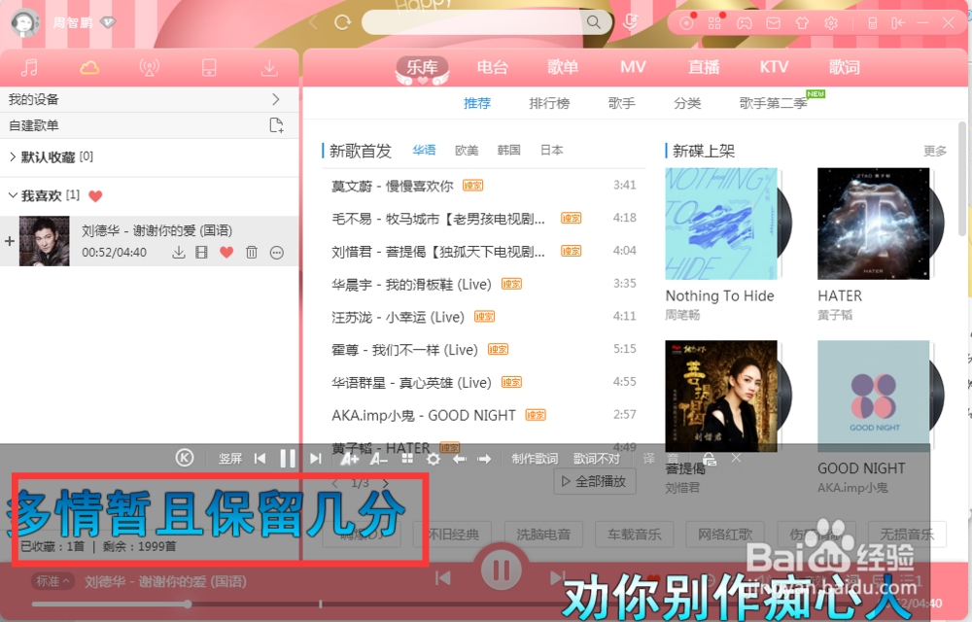Shift lyrics backward with left arrow
Screen dimensions: 972x622
tap(460, 459)
